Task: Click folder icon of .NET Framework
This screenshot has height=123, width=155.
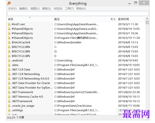Action: coord(9,92)
